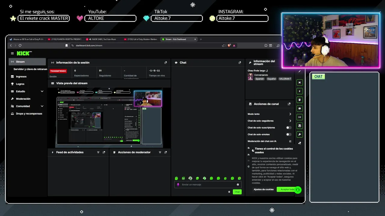385x216 pixels.
Task: Filter the Acciones de moderador panel
Action: [x=160, y=152]
